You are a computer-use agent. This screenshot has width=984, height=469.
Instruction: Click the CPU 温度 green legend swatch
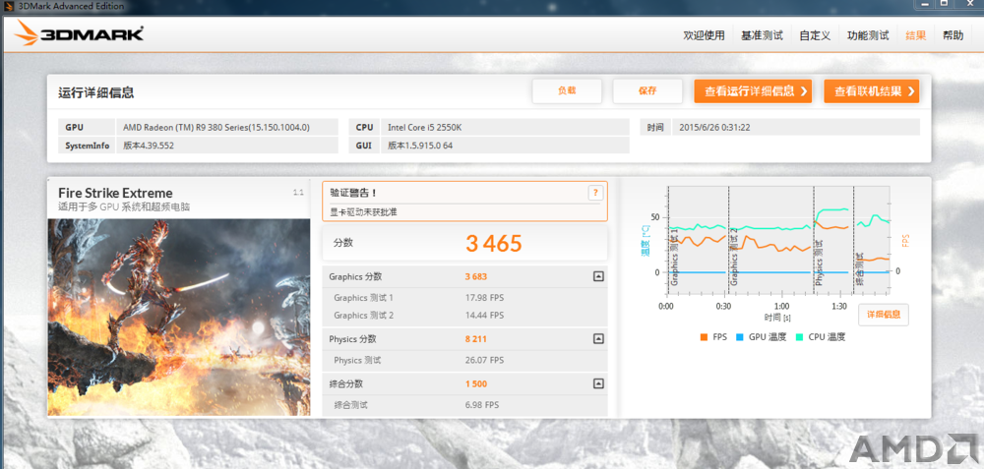799,337
